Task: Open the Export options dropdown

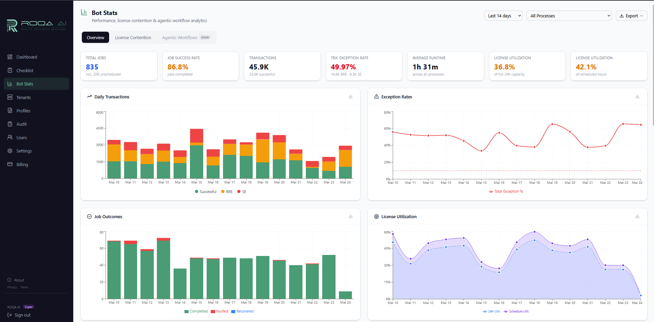Action: (x=631, y=16)
